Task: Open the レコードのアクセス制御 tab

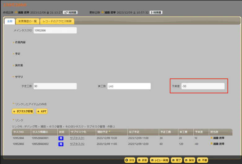Action: [57, 21]
